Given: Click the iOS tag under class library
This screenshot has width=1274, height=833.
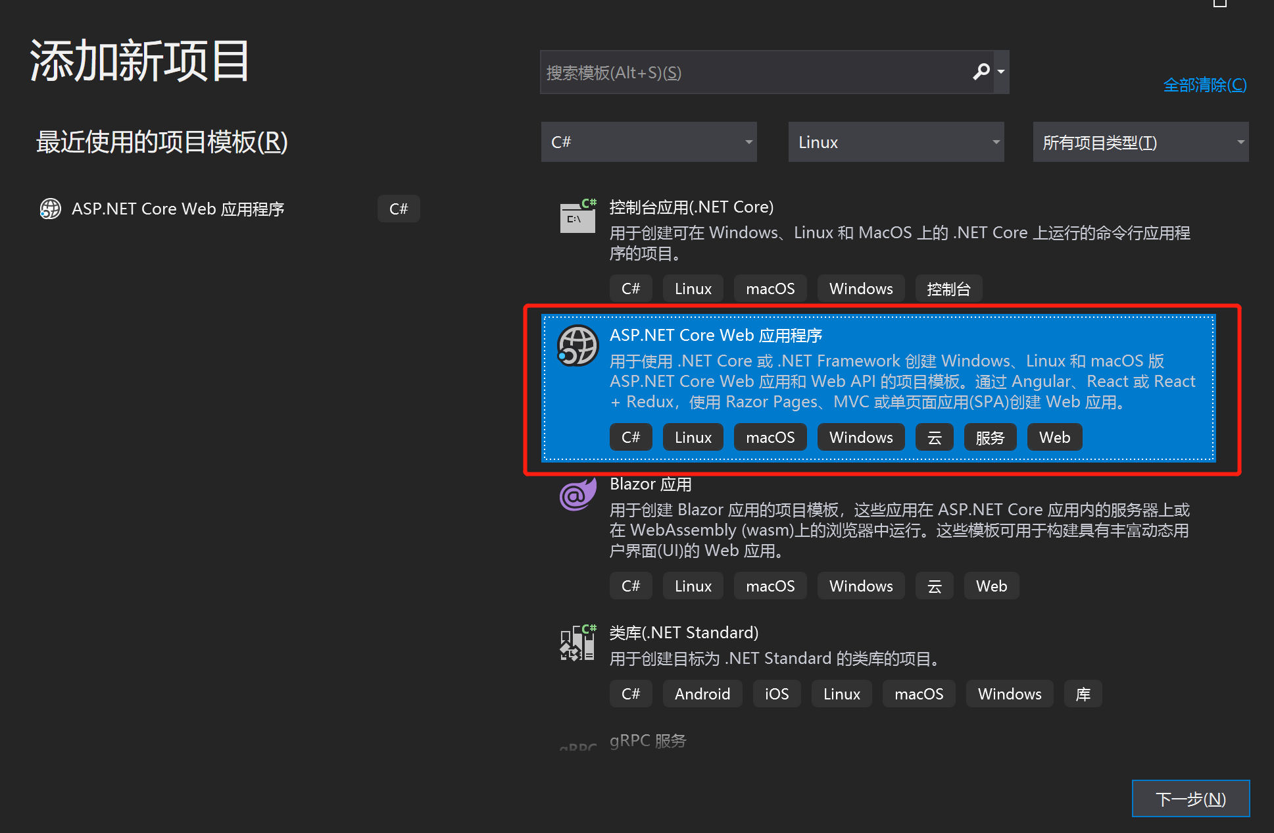Looking at the screenshot, I should click(x=777, y=694).
